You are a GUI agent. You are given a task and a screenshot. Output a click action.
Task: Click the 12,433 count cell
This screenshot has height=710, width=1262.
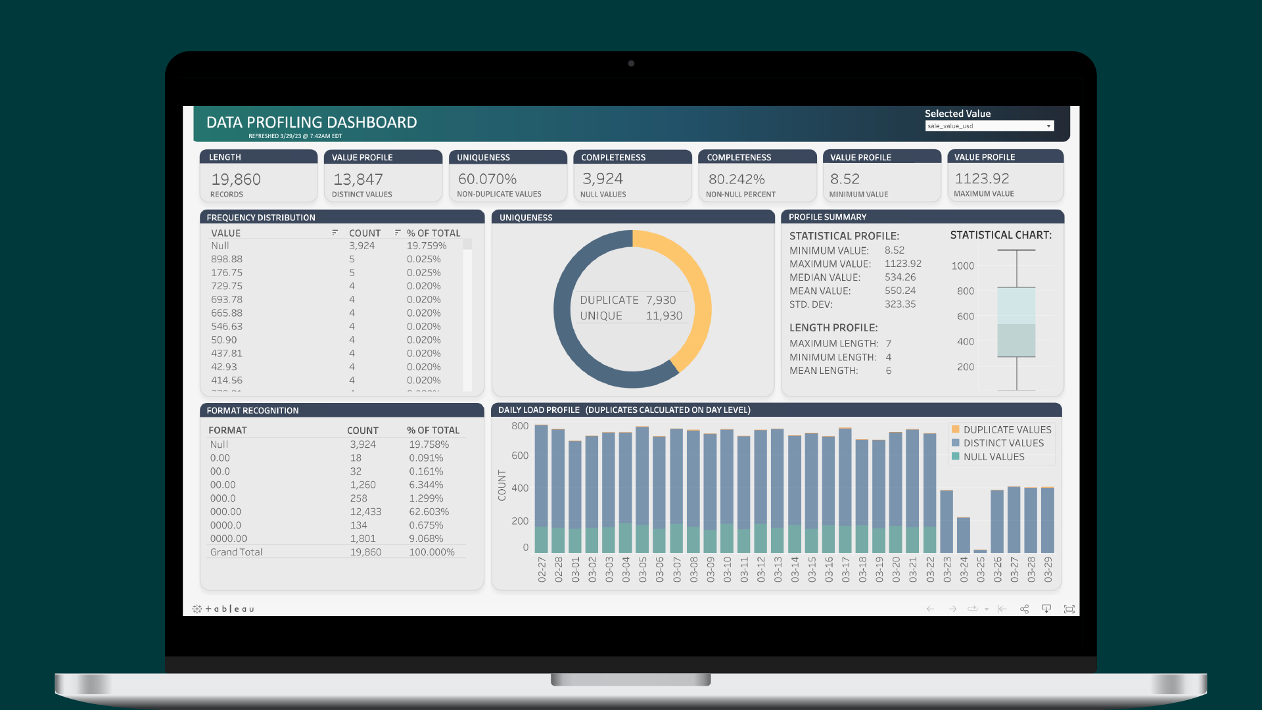tap(365, 511)
